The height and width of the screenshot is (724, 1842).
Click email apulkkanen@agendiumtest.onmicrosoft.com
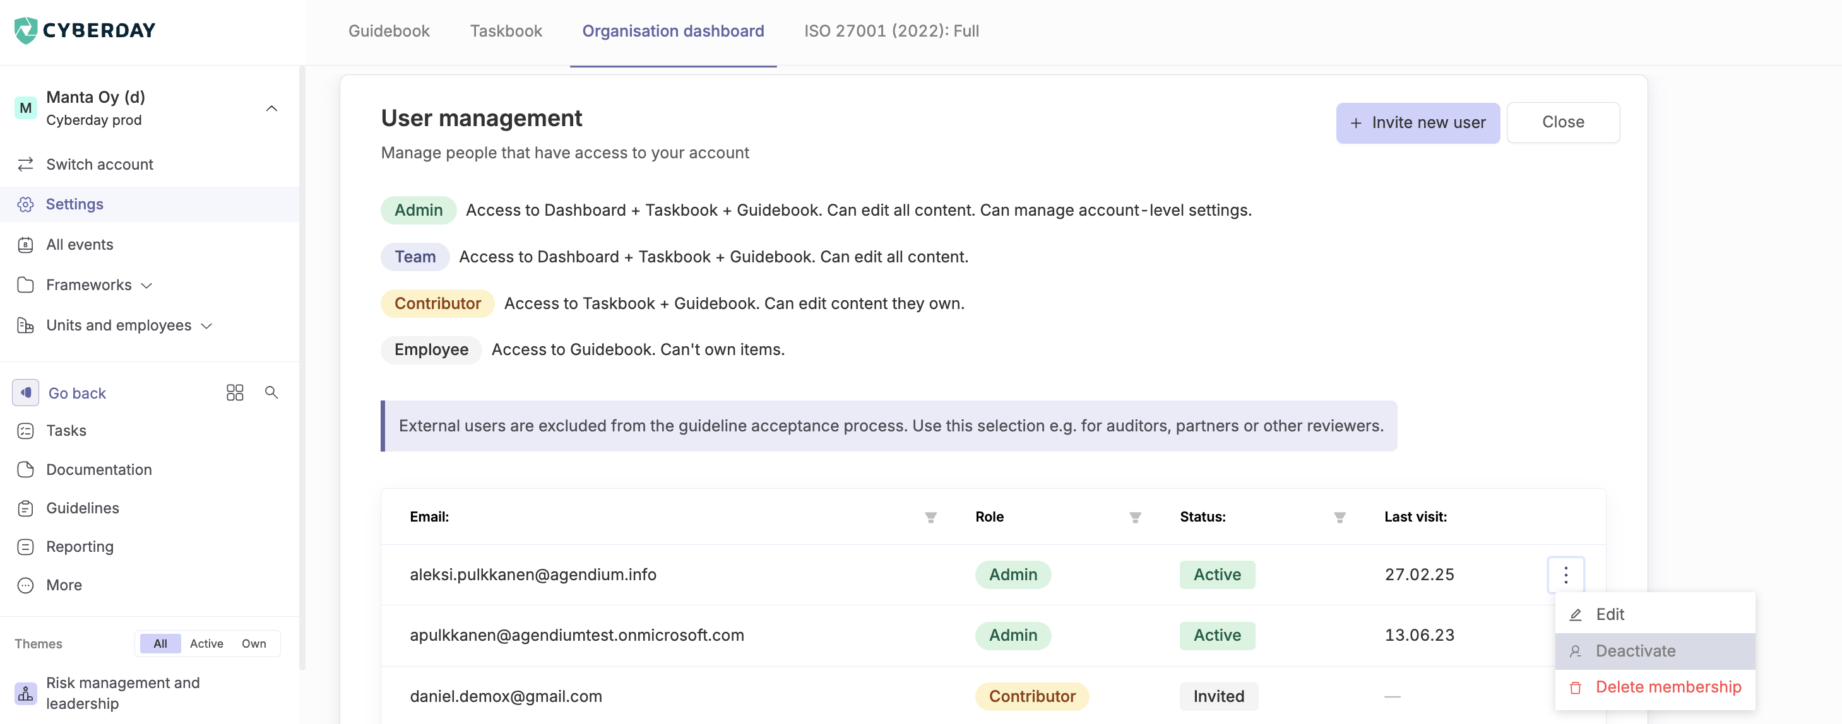(x=576, y=635)
